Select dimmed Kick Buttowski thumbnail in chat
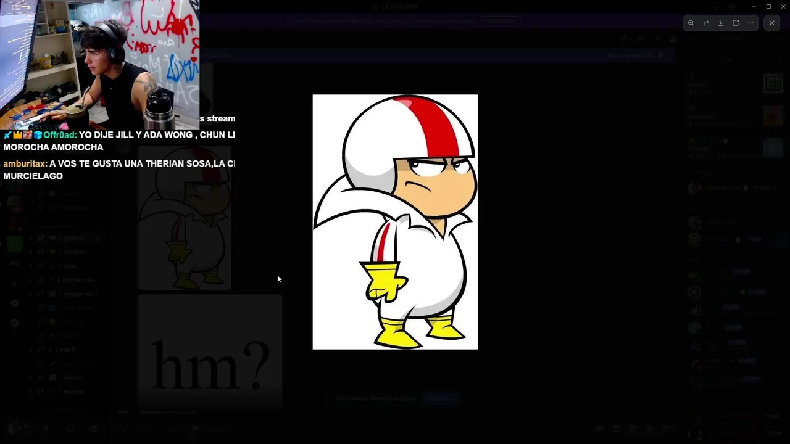The height and width of the screenshot is (444, 790). [x=185, y=217]
